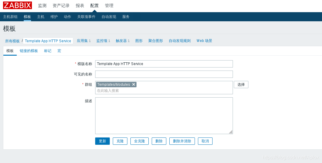Go to 服务 submenu item
The height and width of the screenshot is (163, 322).
(126, 17)
